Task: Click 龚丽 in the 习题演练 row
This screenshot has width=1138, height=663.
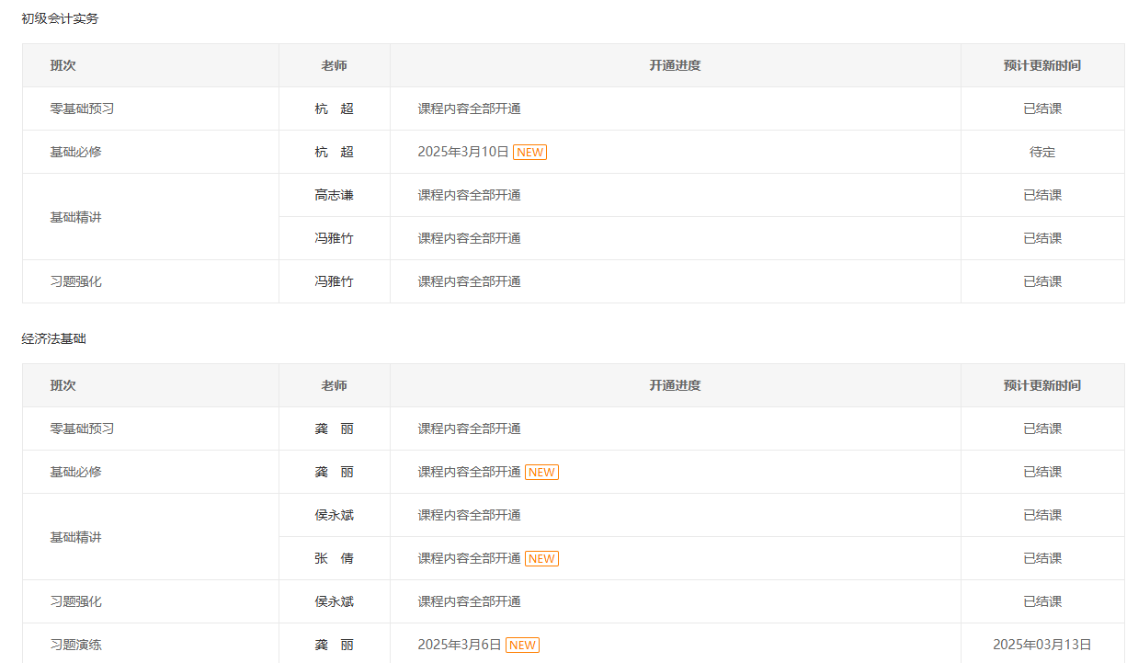Action: pos(334,645)
